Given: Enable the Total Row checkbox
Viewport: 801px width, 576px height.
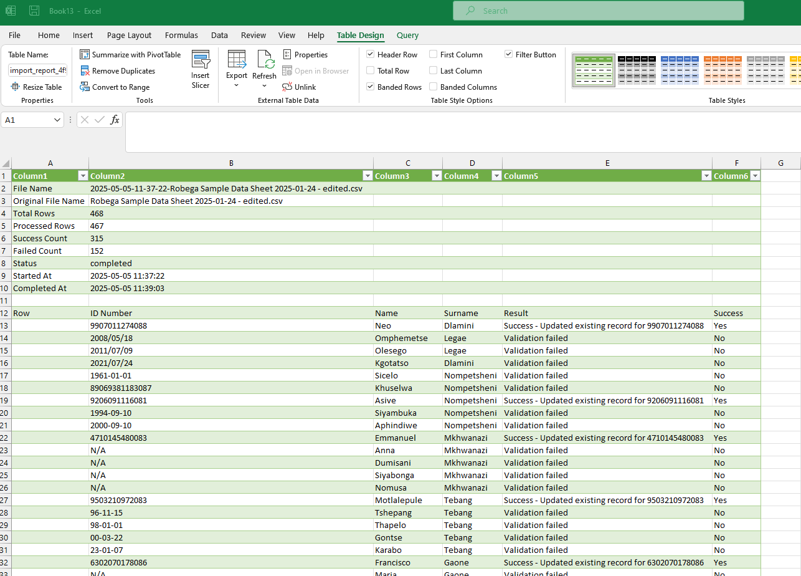Looking at the screenshot, I should [371, 71].
